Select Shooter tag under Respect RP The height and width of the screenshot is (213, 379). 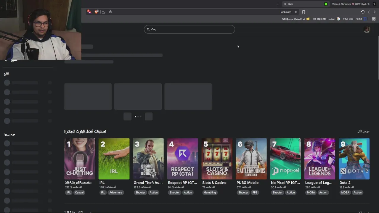[x=175, y=192]
